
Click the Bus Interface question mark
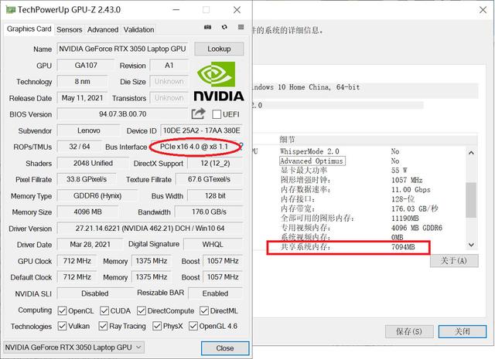point(241,146)
